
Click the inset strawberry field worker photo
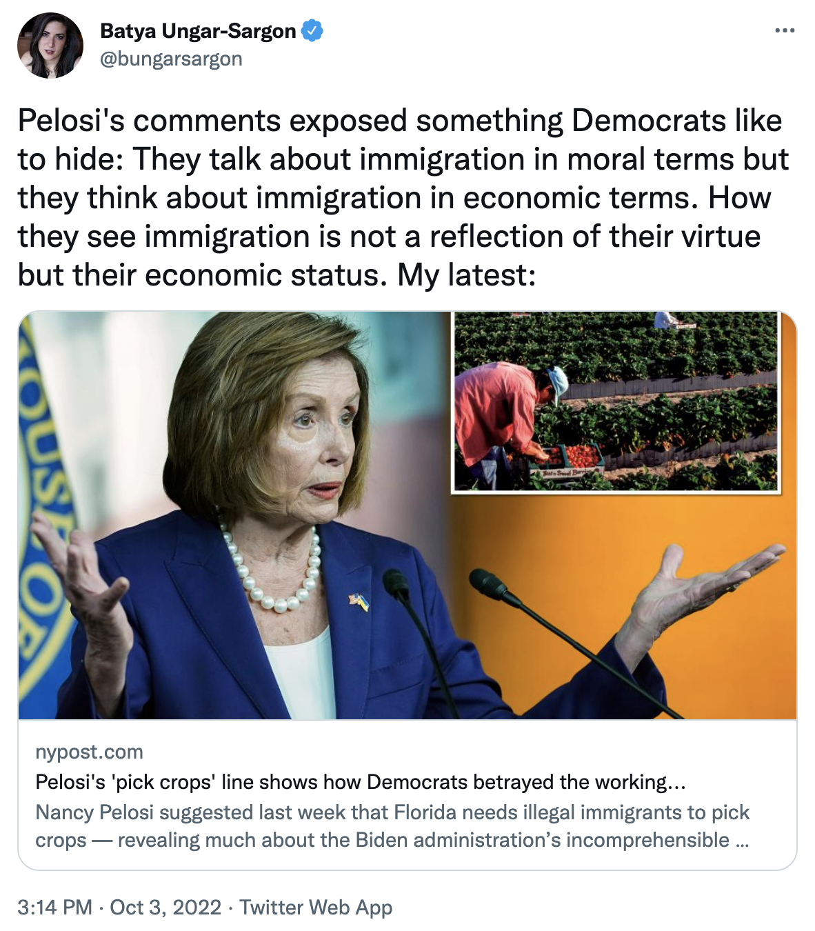pyautogui.click(x=616, y=402)
